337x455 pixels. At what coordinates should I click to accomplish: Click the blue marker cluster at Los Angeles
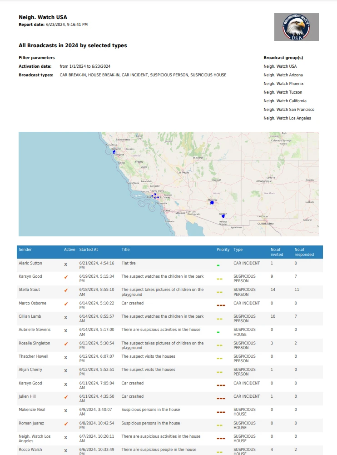click(155, 195)
